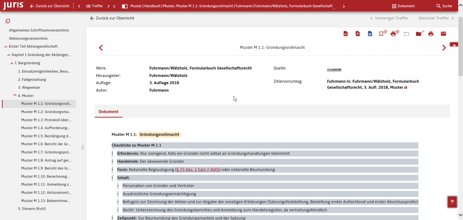Export document as HTML file icon
Screen dimensions: 463x220
coord(345,34)
